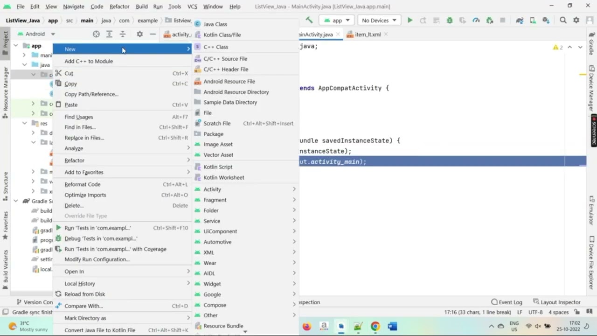This screenshot has width=597, height=336.
Task: Open IDE settings gear in the top toolbar
Action: tap(576, 20)
